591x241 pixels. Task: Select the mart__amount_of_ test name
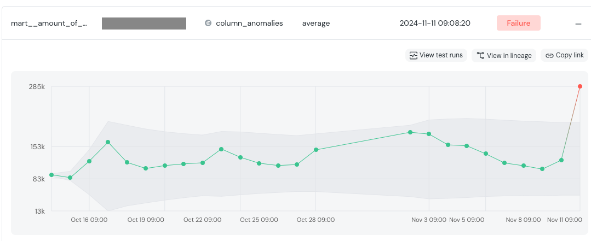[x=49, y=23]
